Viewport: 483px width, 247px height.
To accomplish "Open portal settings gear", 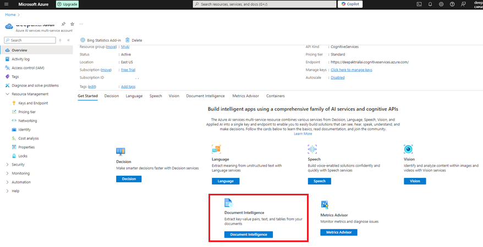I will (441, 4).
